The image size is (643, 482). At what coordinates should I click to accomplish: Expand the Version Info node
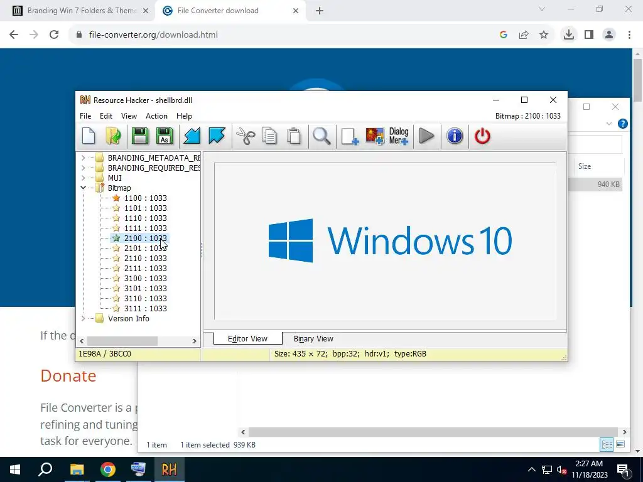pyautogui.click(x=84, y=318)
